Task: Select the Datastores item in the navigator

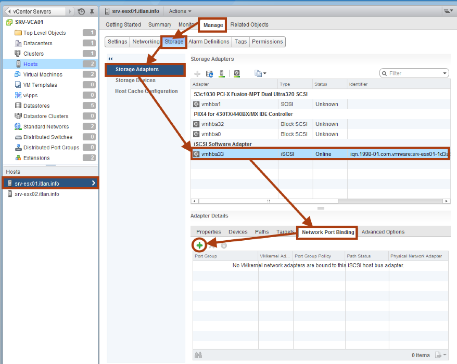Action: click(36, 106)
